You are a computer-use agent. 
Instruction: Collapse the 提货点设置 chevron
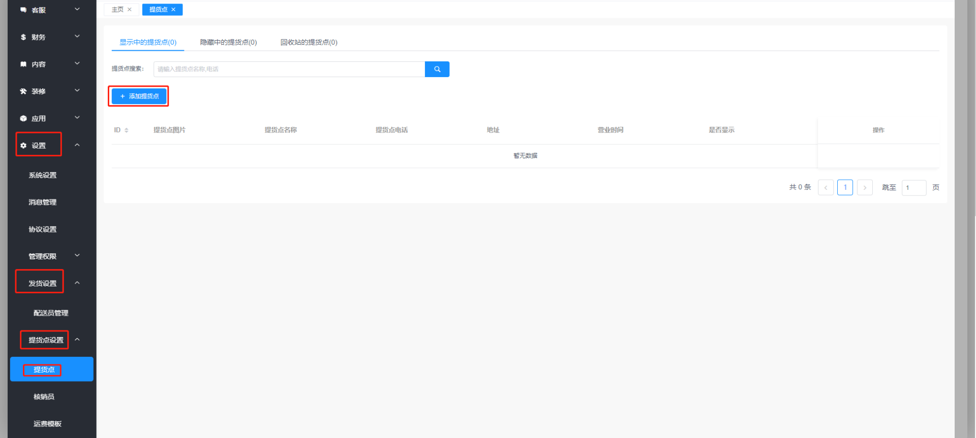pyautogui.click(x=77, y=340)
